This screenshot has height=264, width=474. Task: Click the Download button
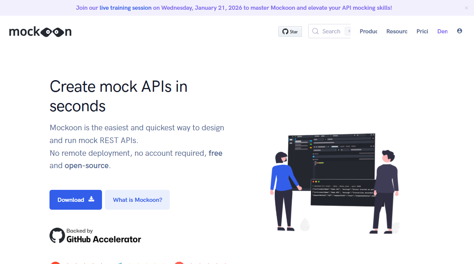(75, 200)
